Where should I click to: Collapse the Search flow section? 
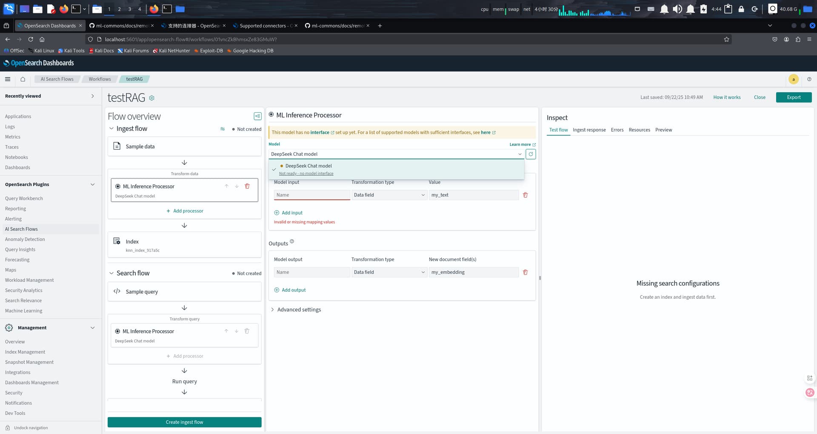(x=111, y=273)
